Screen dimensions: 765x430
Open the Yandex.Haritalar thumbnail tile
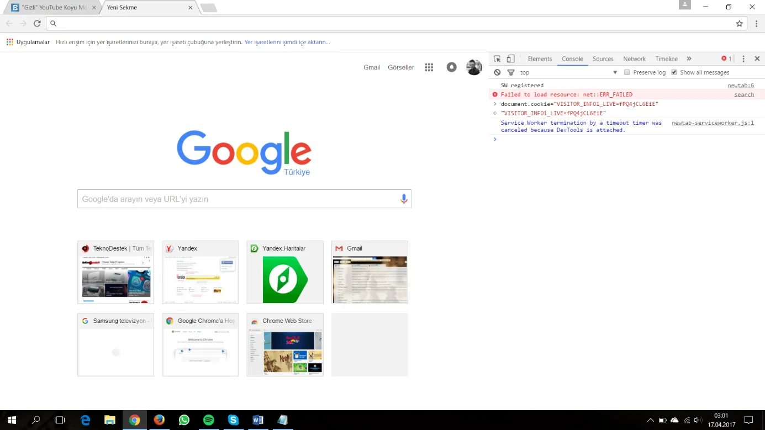tap(284, 272)
